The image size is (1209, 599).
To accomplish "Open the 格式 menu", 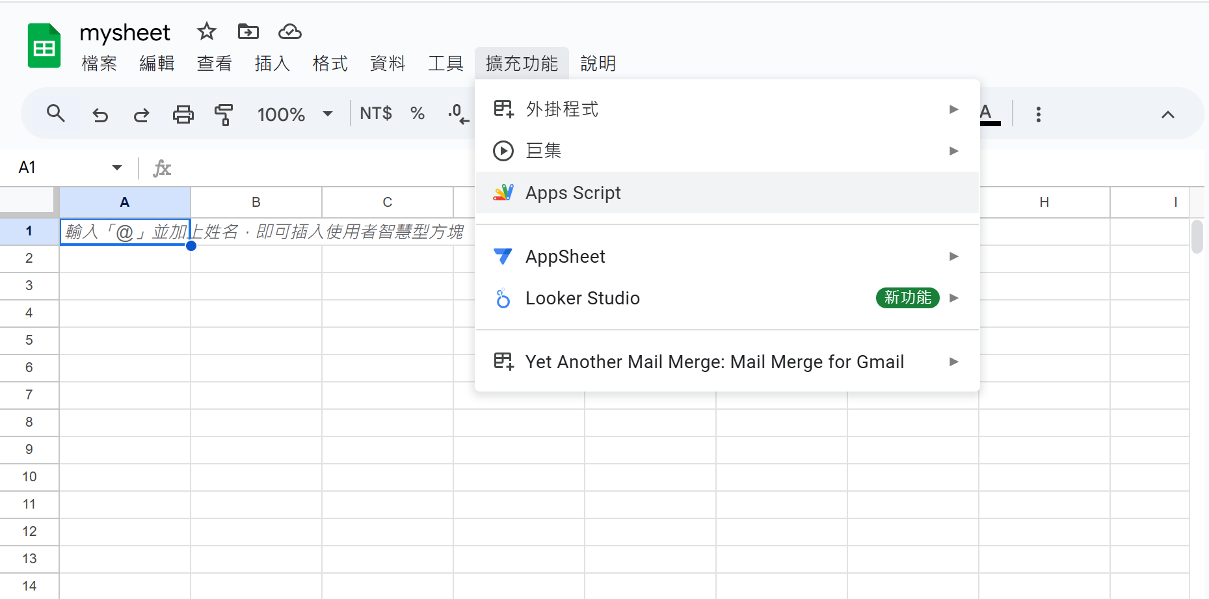I will pos(330,64).
